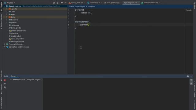Expand the .gradle folder
The image size is (196, 110).
7,9
